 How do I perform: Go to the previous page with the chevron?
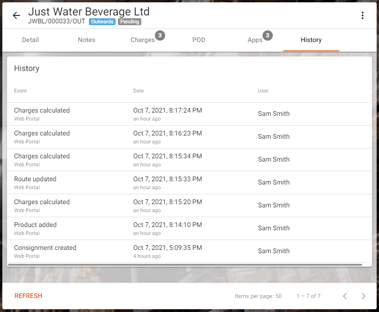click(x=345, y=296)
